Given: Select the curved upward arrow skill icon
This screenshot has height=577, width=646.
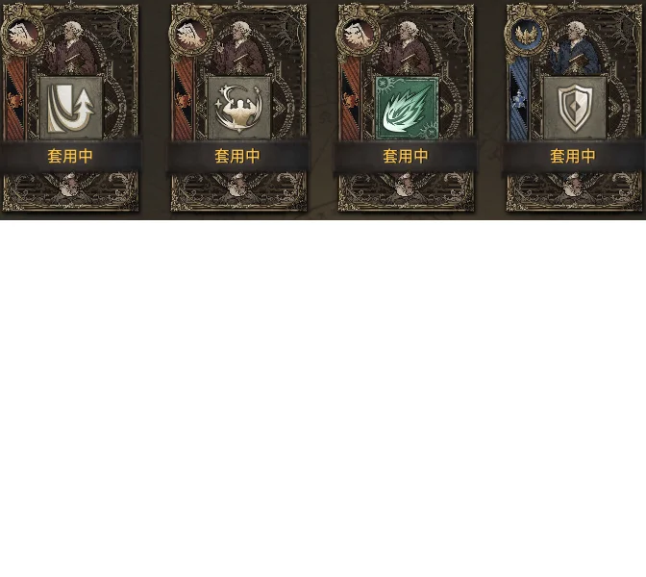Looking at the screenshot, I should coord(71,108).
